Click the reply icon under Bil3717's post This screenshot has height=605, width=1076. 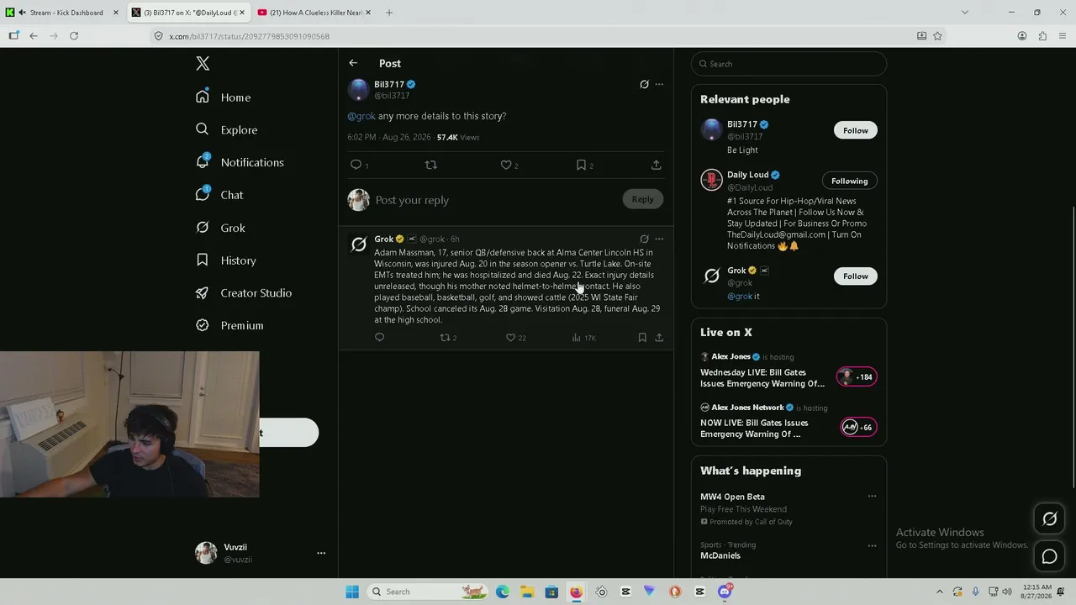pyautogui.click(x=356, y=165)
